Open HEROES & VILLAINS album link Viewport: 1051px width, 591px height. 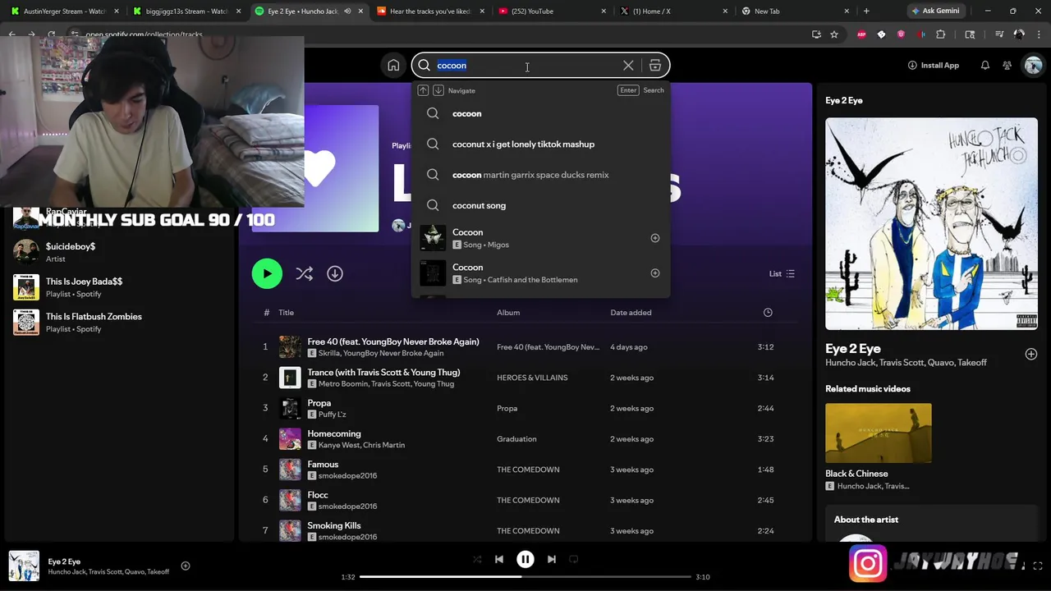[532, 378]
